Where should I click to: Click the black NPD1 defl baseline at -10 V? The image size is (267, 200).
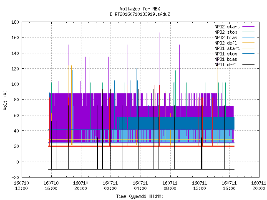tap(141, 170)
